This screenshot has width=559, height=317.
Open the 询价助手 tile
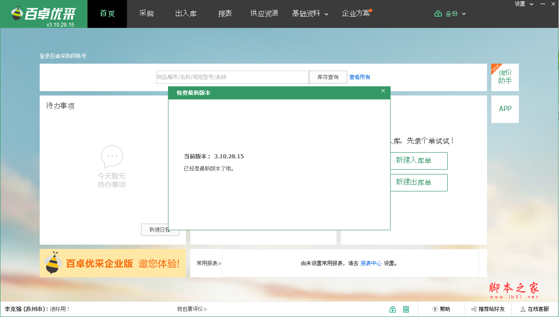[x=505, y=77]
